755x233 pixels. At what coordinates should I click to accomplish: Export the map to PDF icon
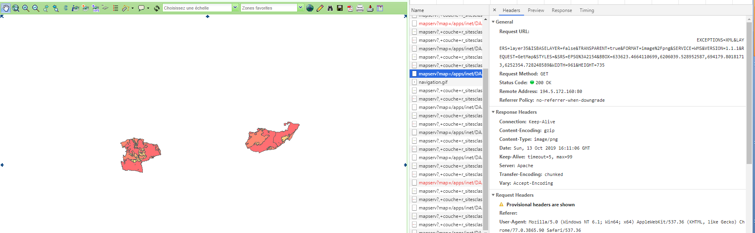pyautogui.click(x=350, y=8)
